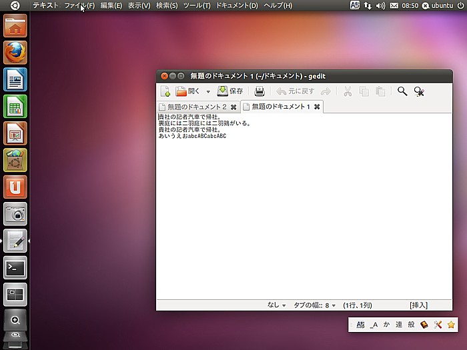Open the ドキュメント(D) menu
The image size is (467, 350).
pos(237,5)
